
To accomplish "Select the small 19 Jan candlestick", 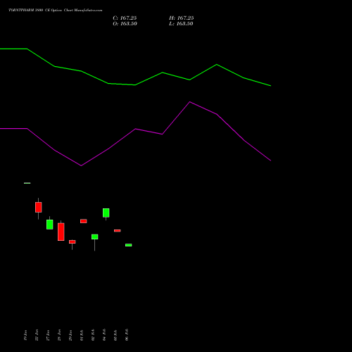I will coord(27,183).
